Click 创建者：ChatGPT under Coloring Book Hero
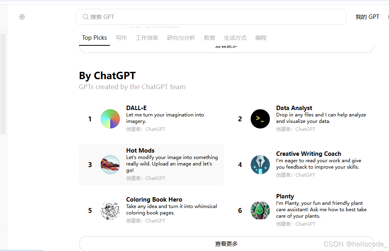This screenshot has width=389, height=251. (x=146, y=221)
